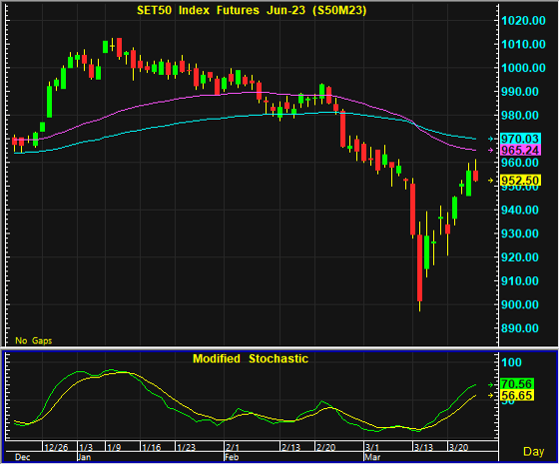Click the Mar month label

point(372,457)
